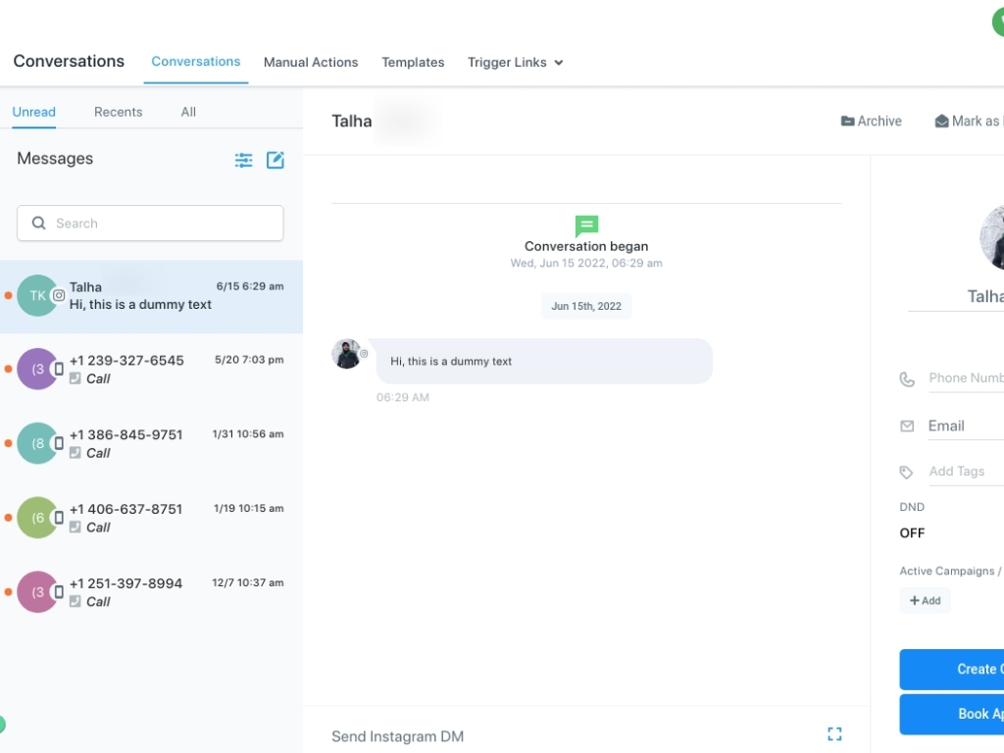Click the Phone Number field
1004x753 pixels.
[966, 378]
